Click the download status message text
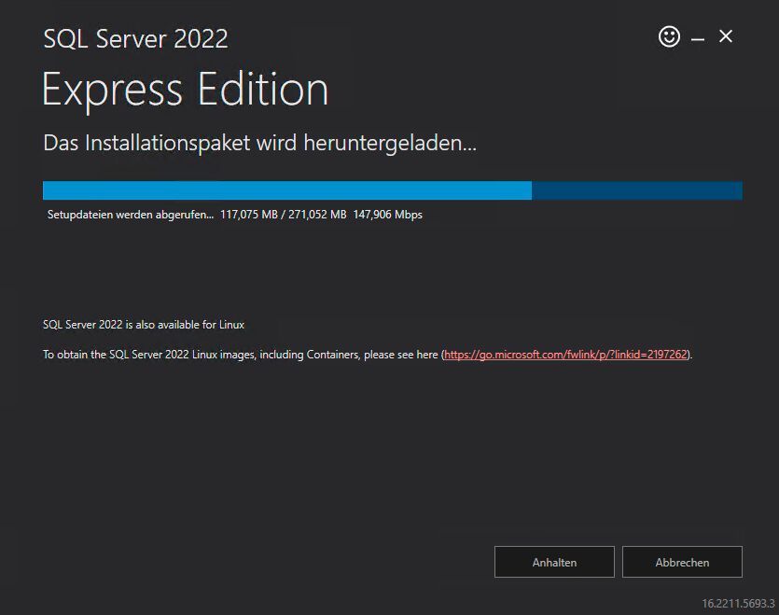779x615 pixels. pos(258,143)
